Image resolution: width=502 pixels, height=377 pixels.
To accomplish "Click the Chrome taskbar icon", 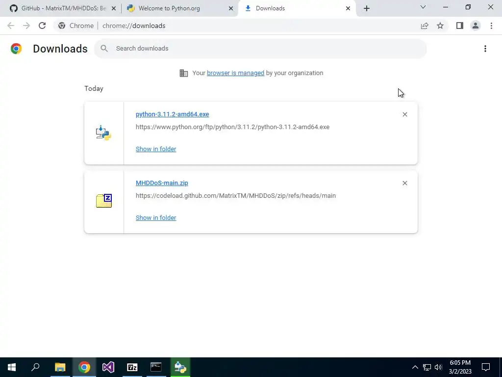I will point(84,367).
